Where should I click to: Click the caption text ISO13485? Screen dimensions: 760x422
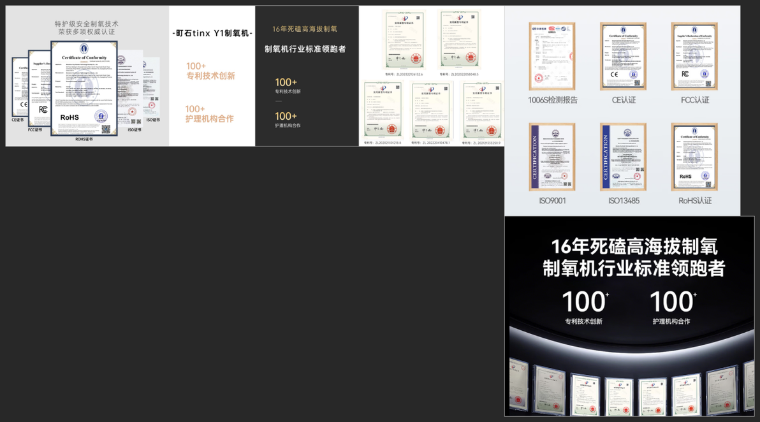tap(624, 201)
